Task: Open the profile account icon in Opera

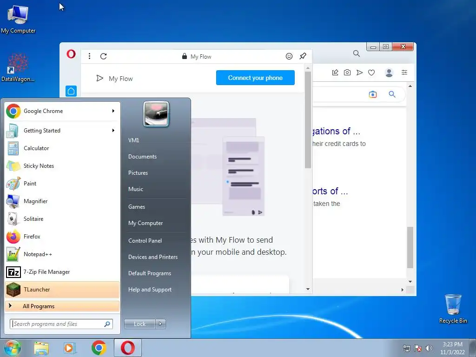Action: (x=389, y=73)
